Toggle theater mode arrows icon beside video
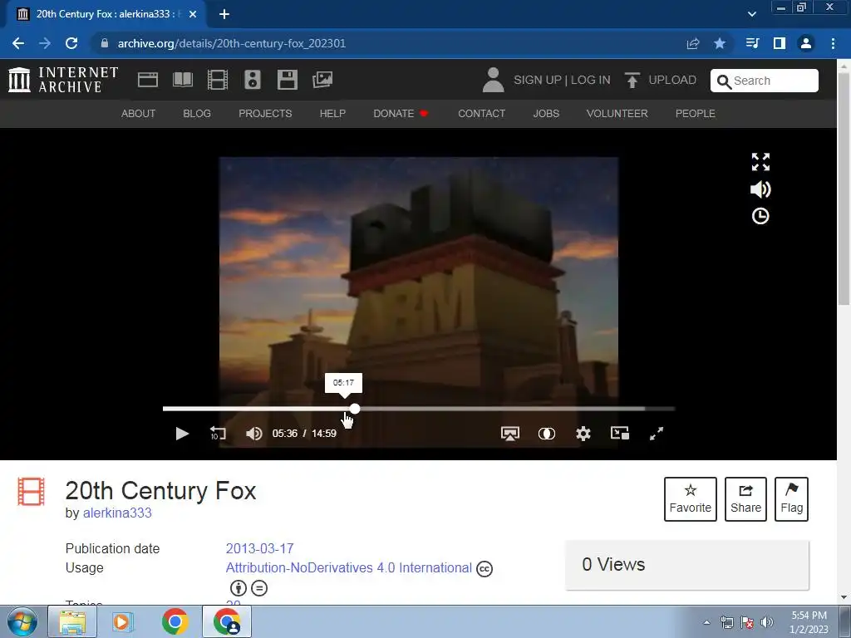The height and width of the screenshot is (638, 851). tap(760, 162)
